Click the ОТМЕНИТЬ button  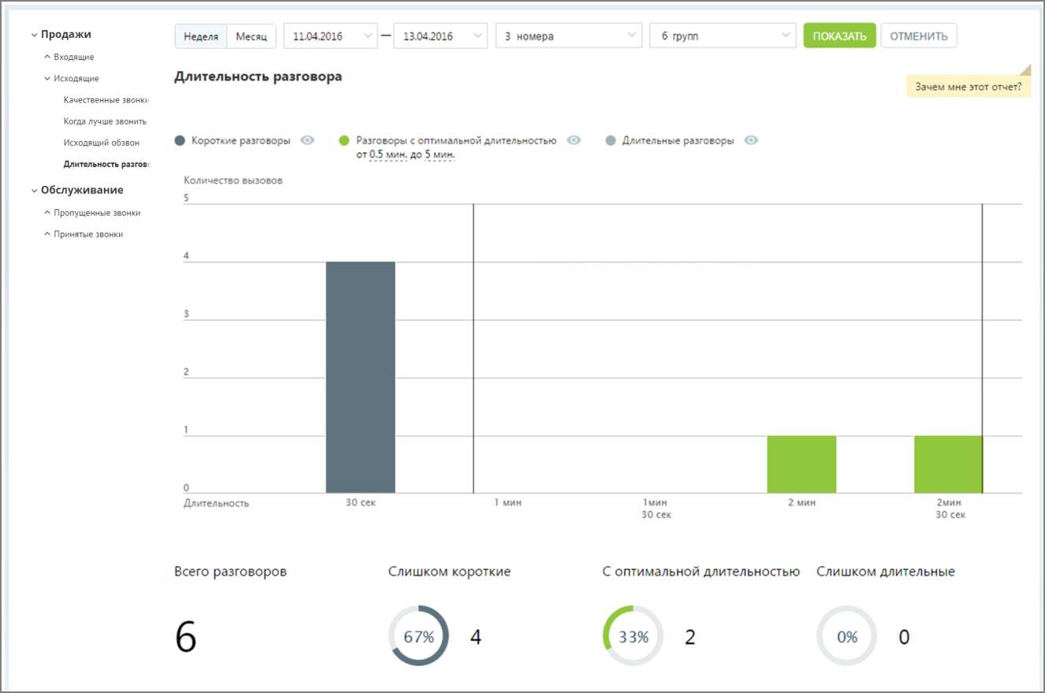pyautogui.click(x=919, y=36)
